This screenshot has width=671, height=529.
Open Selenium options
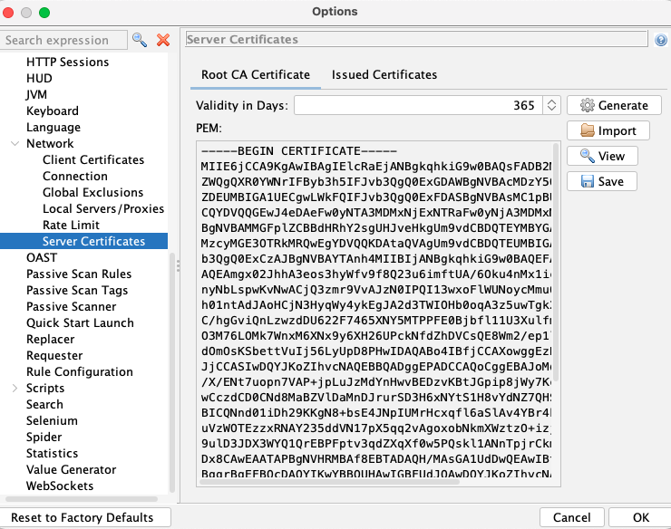(52, 420)
